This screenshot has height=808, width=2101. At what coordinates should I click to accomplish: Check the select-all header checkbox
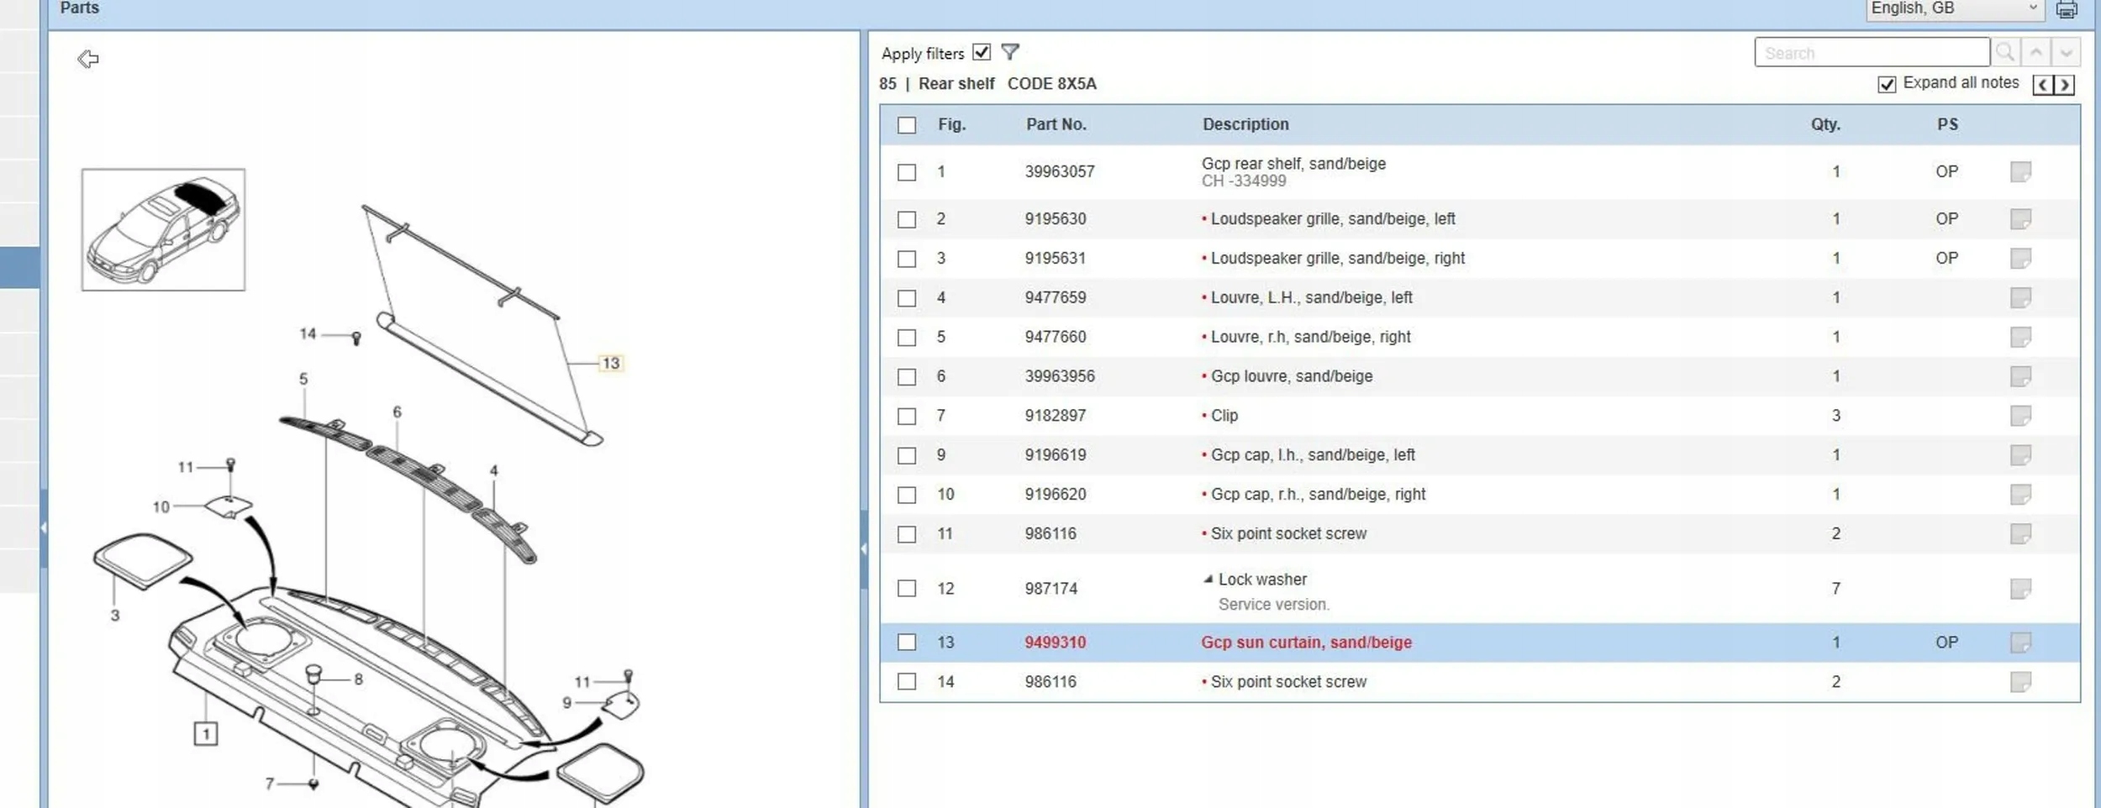pyautogui.click(x=906, y=125)
